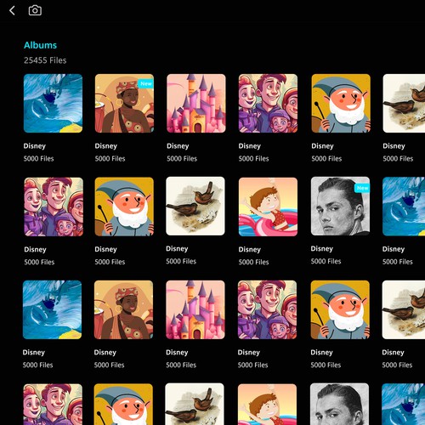The height and width of the screenshot is (425, 425).
Task: Open second-row cartoon family album
Action: pos(54,207)
